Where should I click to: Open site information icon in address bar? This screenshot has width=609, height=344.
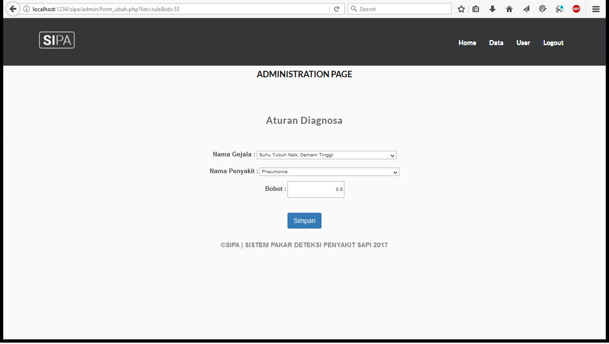(x=27, y=9)
